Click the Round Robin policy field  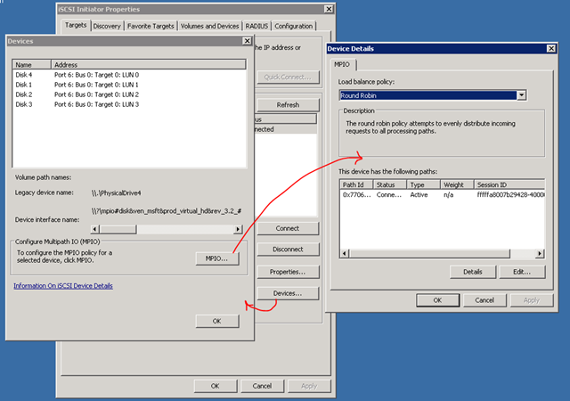pos(427,95)
